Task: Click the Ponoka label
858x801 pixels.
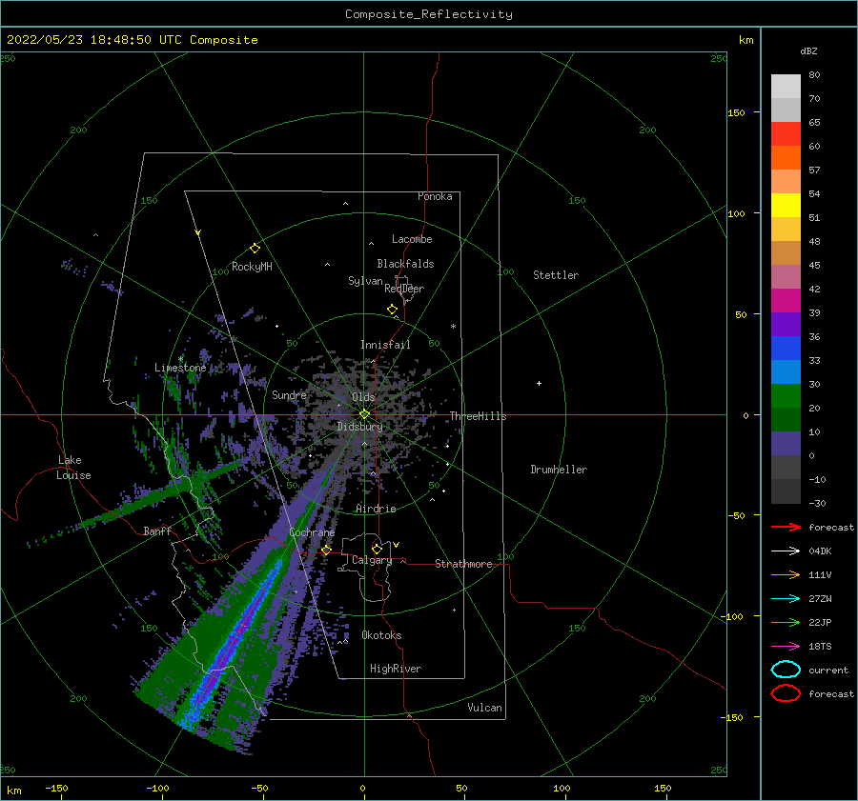Action: click(x=435, y=196)
